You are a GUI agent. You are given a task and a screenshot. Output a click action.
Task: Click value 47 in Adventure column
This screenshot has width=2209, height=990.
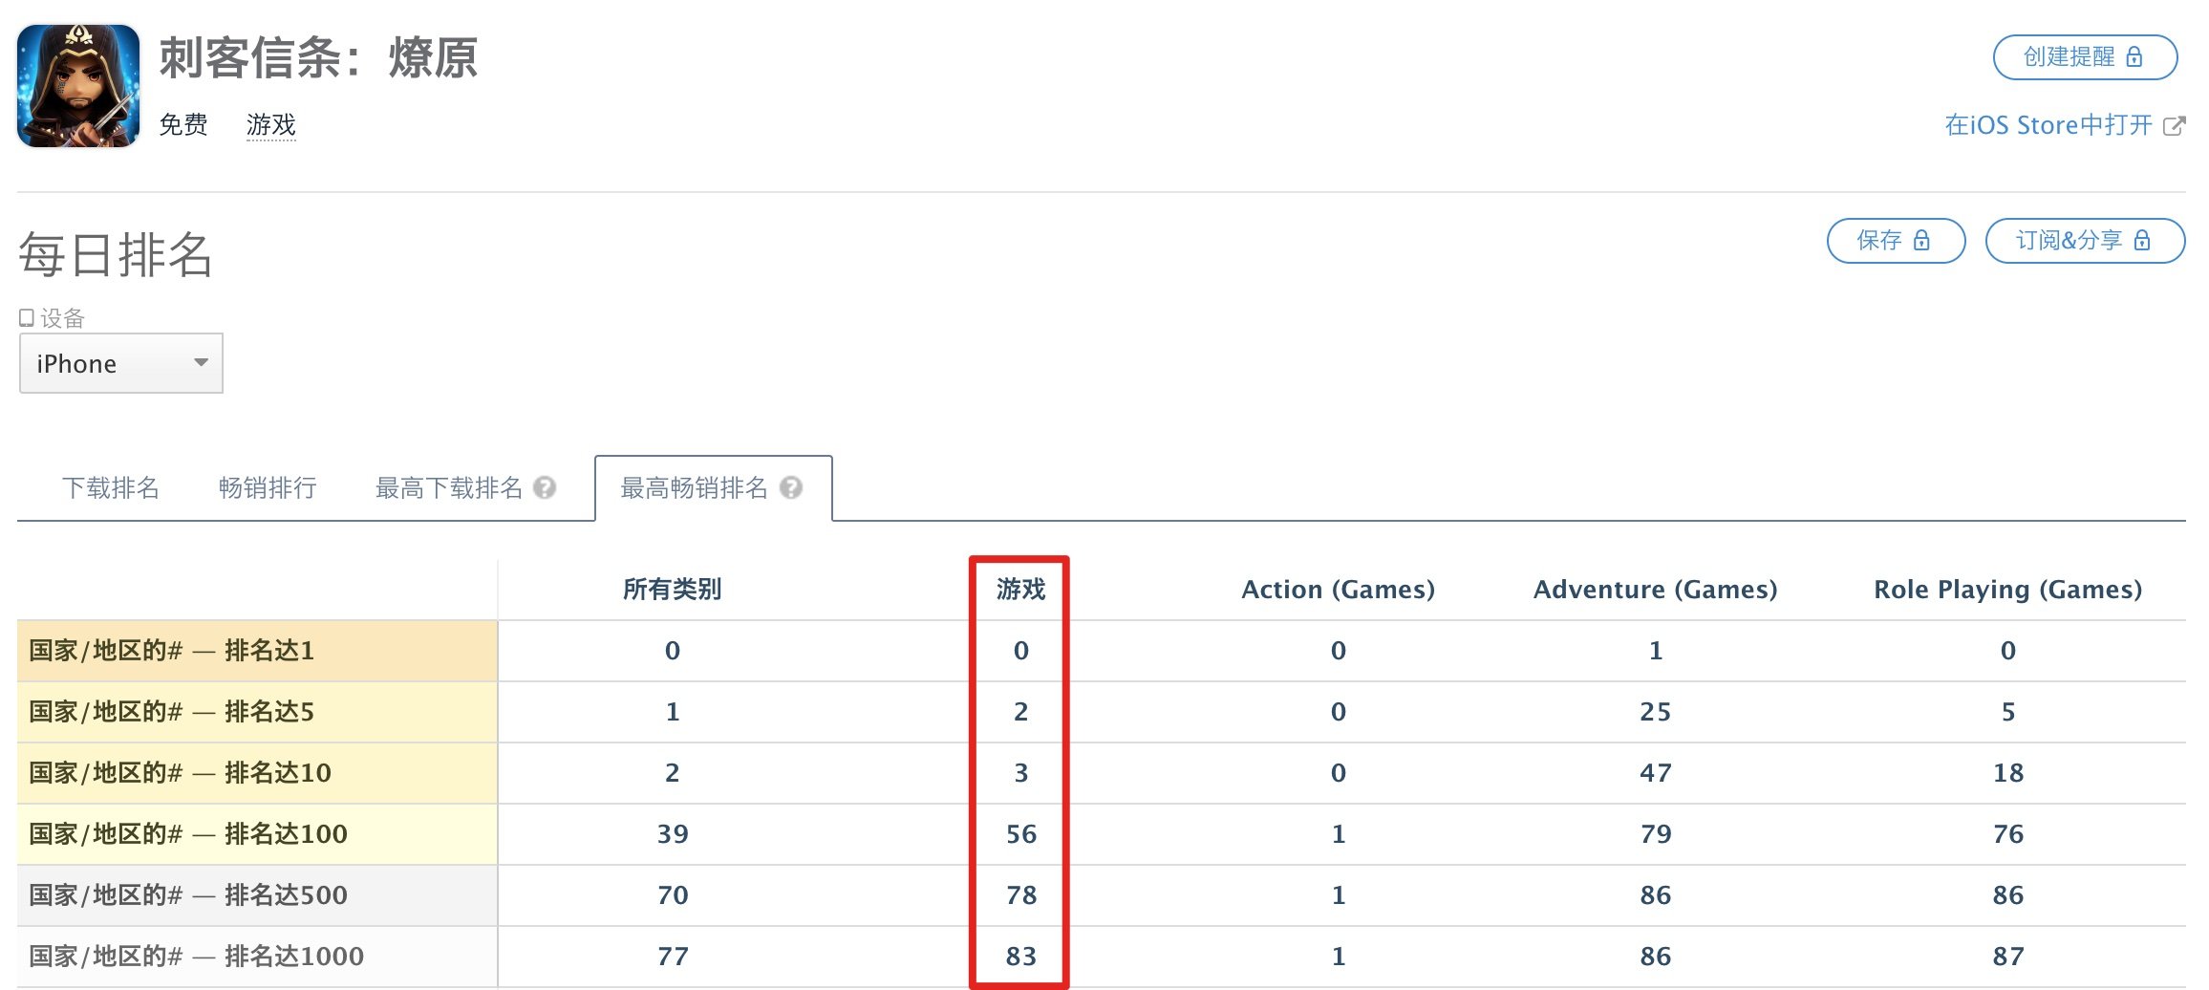(1656, 773)
